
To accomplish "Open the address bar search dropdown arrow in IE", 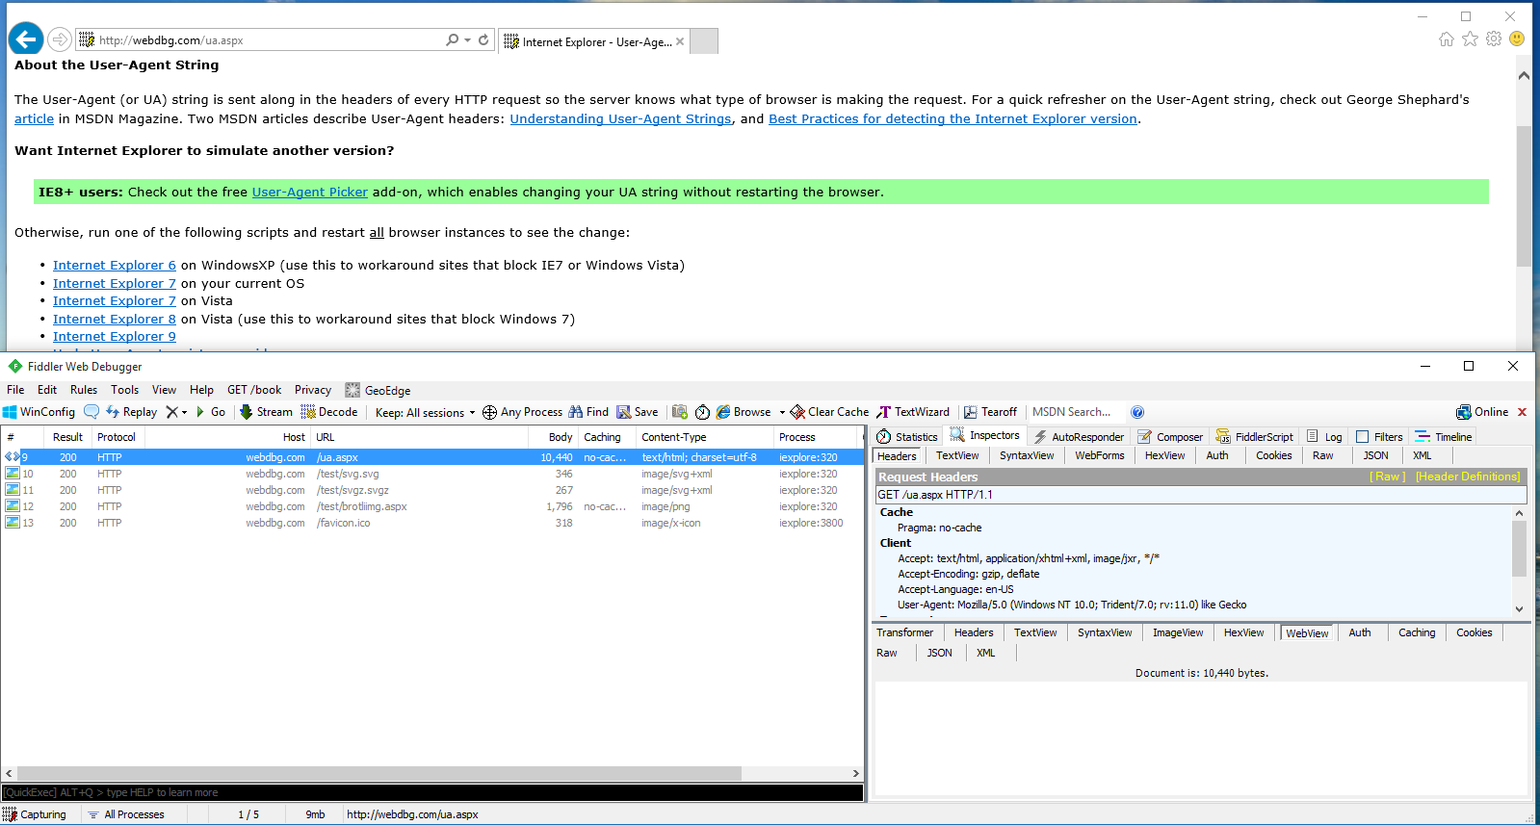I will (467, 39).
